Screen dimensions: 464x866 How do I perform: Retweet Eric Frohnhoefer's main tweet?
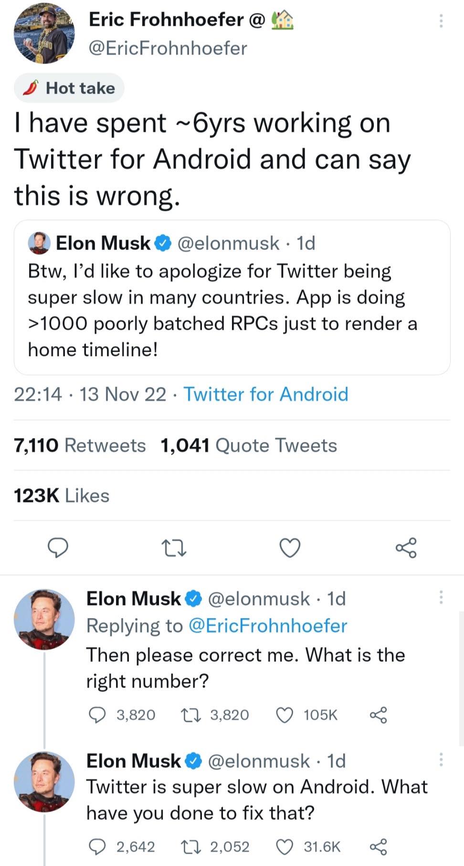click(x=174, y=548)
